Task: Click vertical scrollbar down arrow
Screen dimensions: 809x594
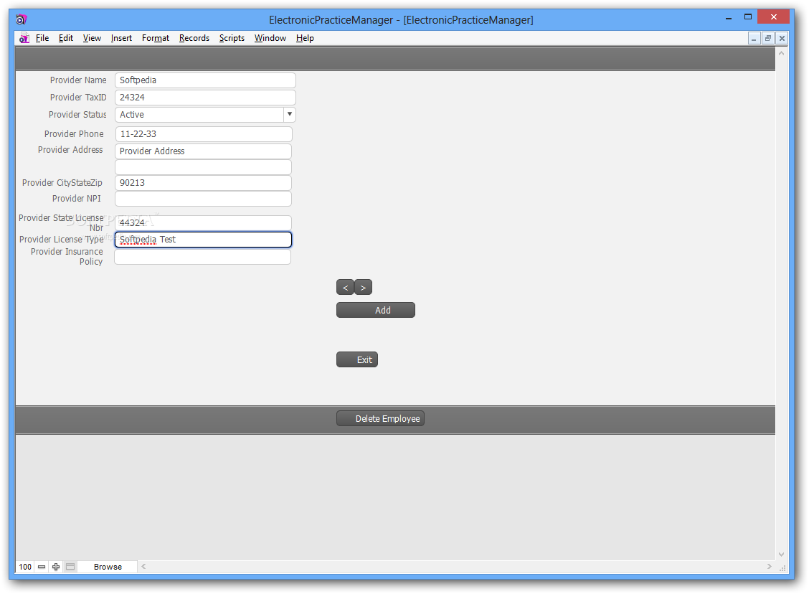Action: pyautogui.click(x=781, y=555)
